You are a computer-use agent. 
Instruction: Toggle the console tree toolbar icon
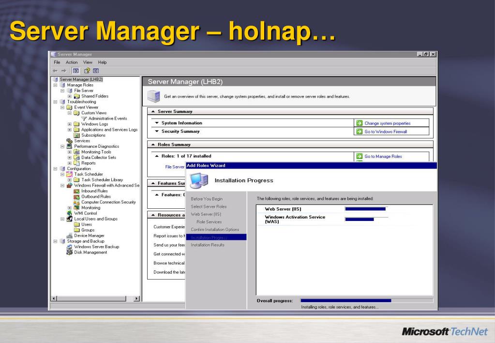(76, 71)
